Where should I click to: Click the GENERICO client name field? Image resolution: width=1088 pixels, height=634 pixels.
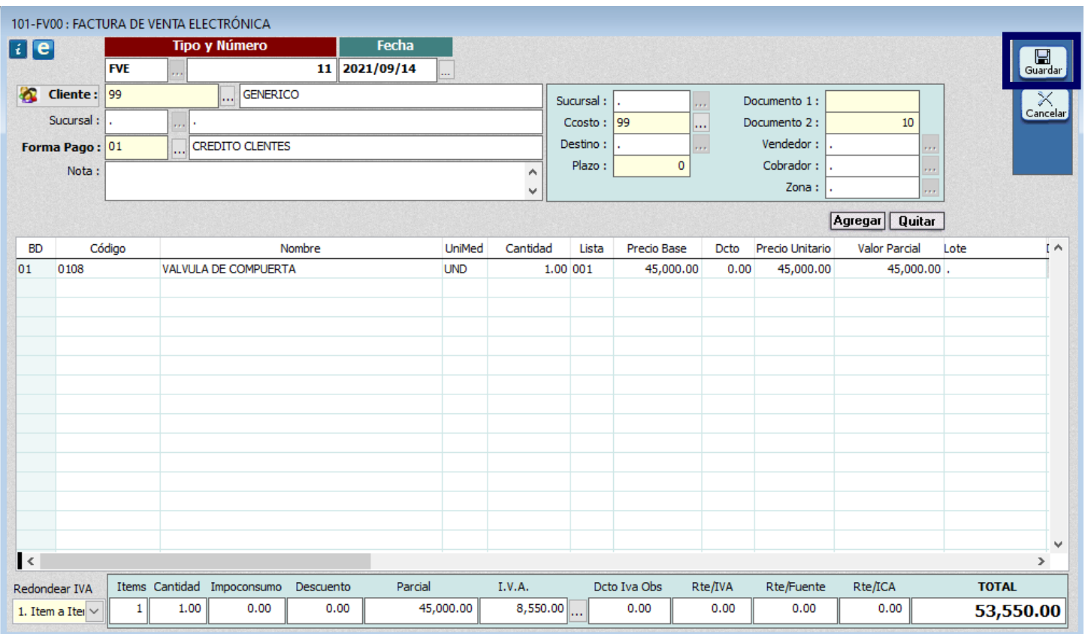click(x=391, y=95)
